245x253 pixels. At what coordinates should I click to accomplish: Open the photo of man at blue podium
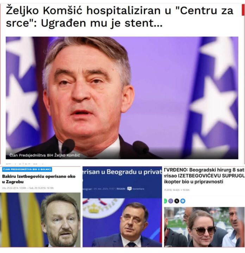pos(122,222)
